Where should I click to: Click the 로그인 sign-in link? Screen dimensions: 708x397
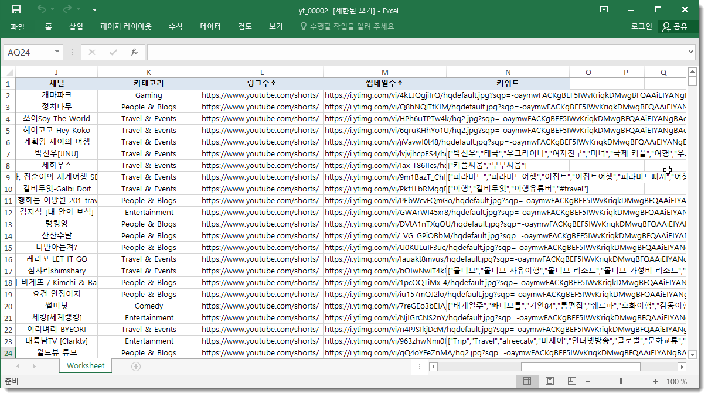641,26
